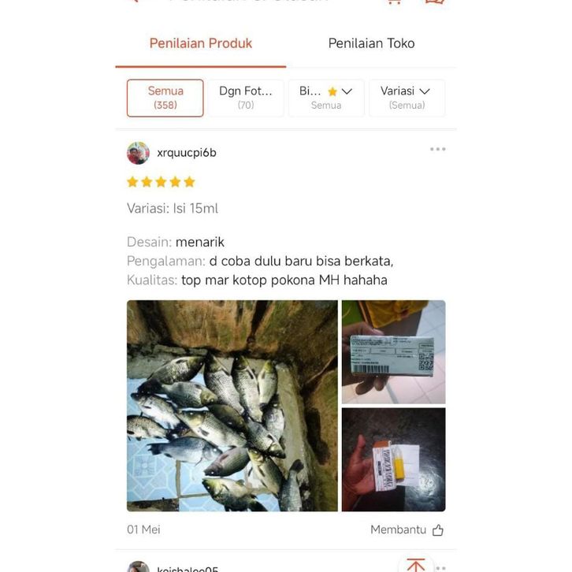
Task: Open the three-dot menu on xrquucpi6b's review
Action: 437,149
